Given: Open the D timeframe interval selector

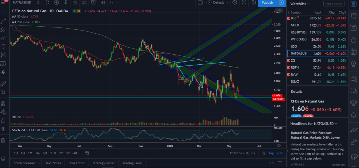Looking at the screenshot, I should [38, 3].
